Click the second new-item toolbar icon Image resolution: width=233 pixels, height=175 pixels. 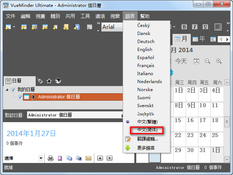point(24,27)
